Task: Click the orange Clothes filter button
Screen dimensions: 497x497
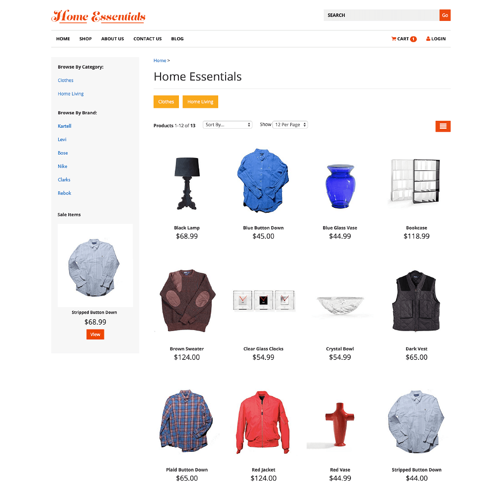Action: [166, 102]
